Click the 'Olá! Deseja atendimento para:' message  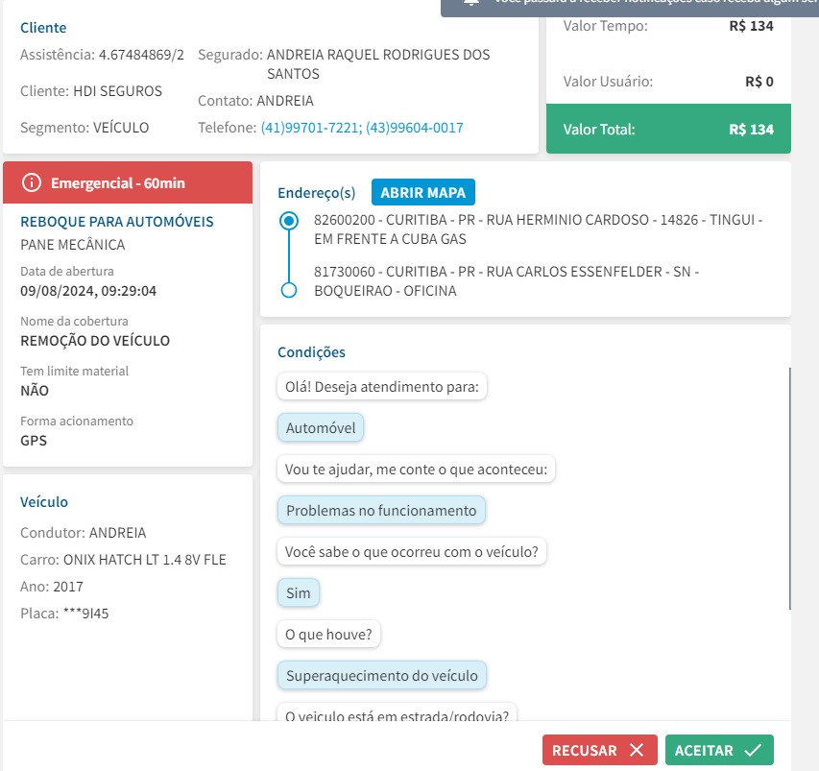(x=382, y=387)
